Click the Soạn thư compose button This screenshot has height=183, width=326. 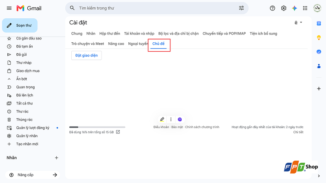tap(20, 25)
